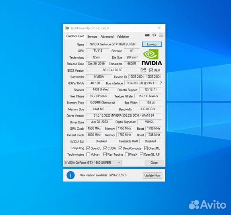Screen dimensions: 231x215
Task: Switch to the Sensors tab
Action: [x=92, y=37]
